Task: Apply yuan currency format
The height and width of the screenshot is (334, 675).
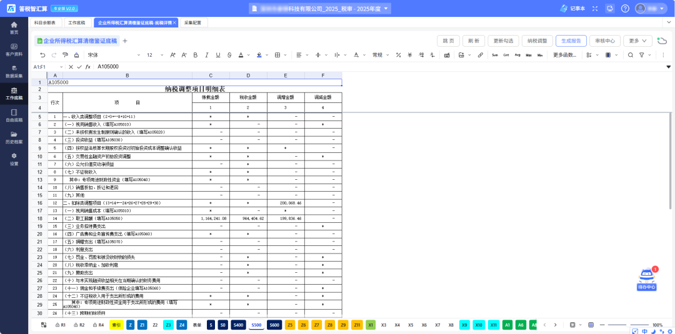Action: (410, 55)
